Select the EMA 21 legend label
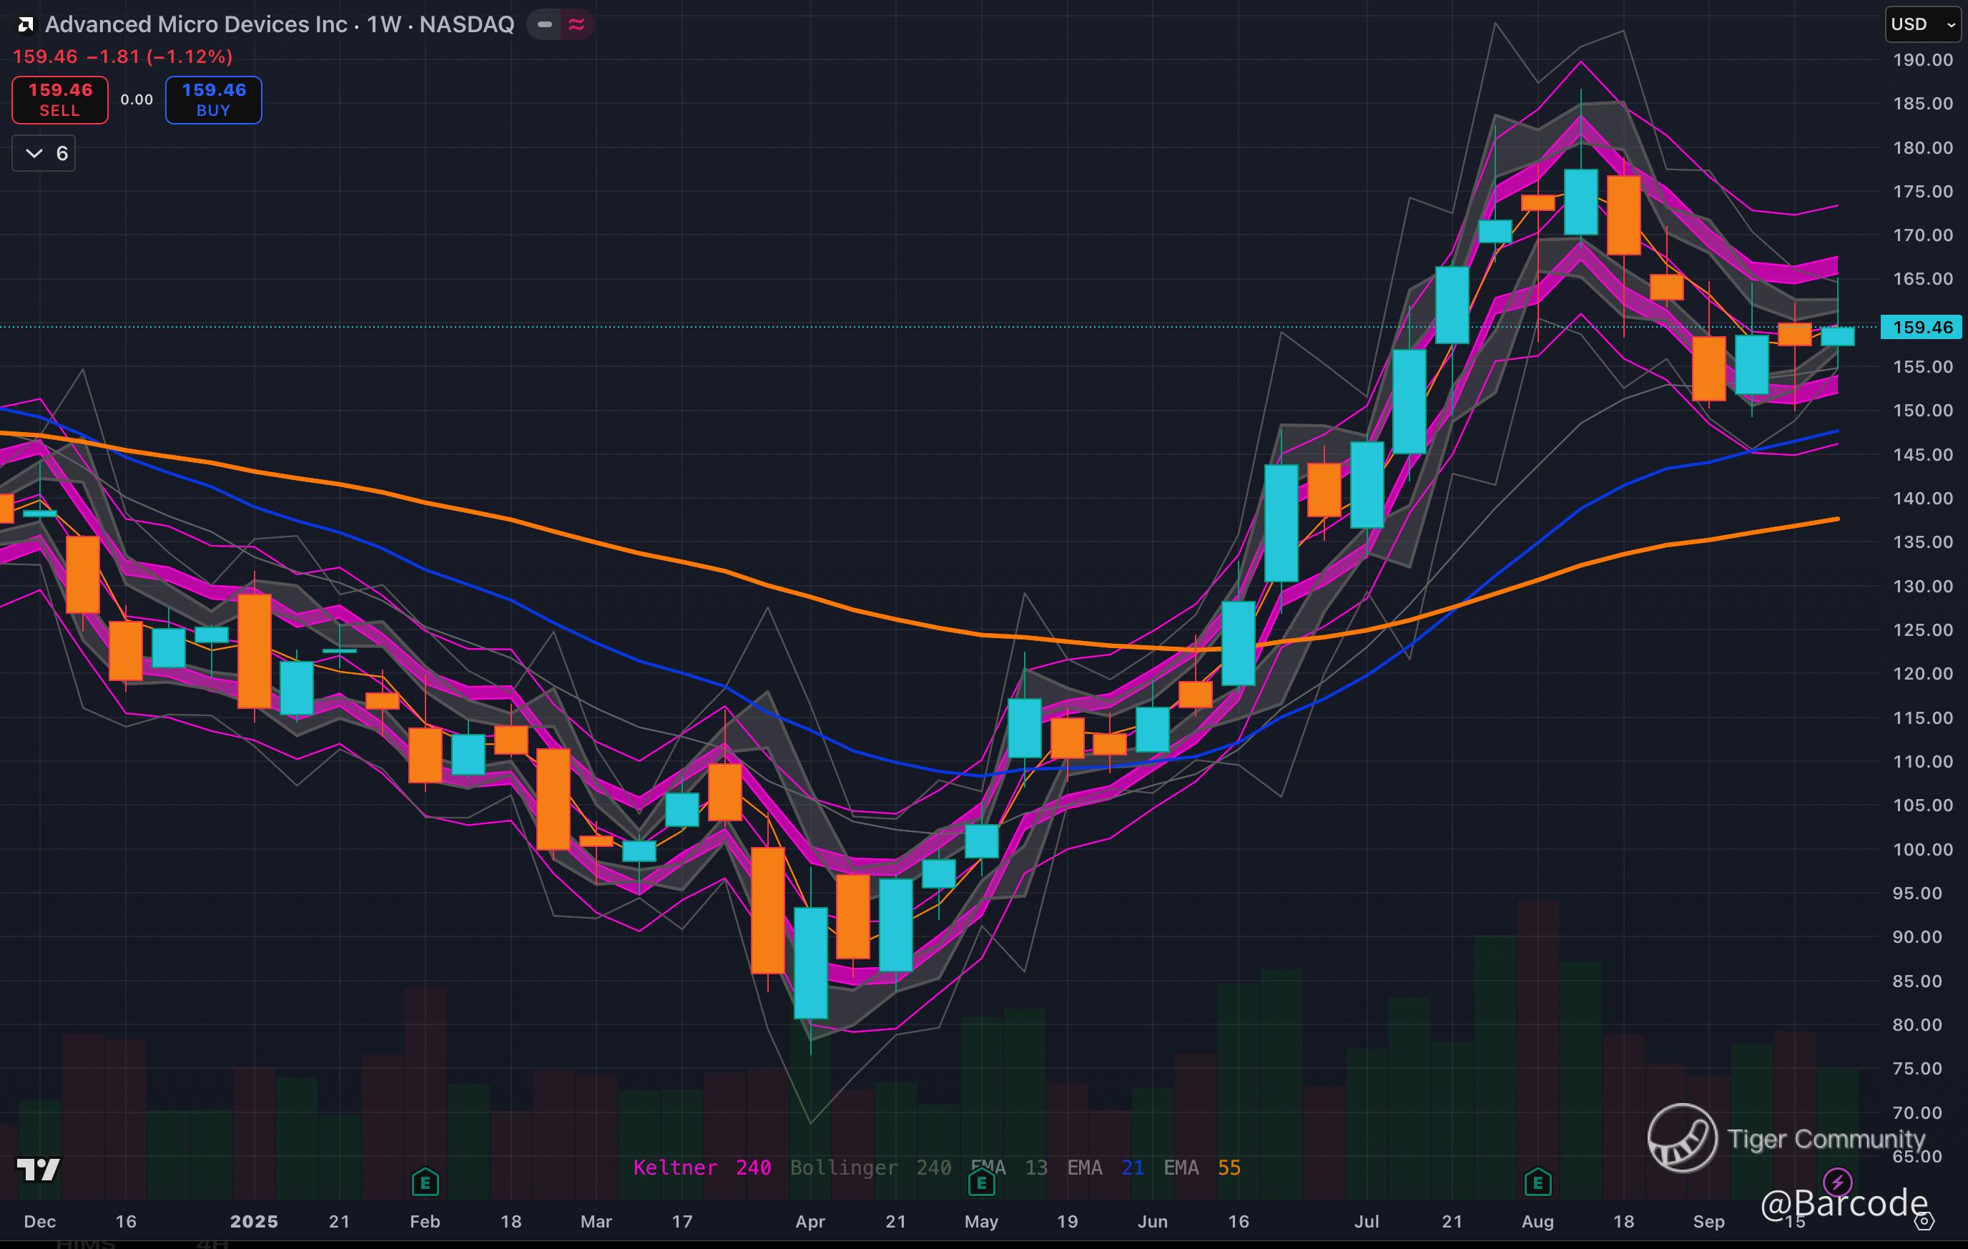Viewport: 1968px width, 1249px height. point(1105,1167)
